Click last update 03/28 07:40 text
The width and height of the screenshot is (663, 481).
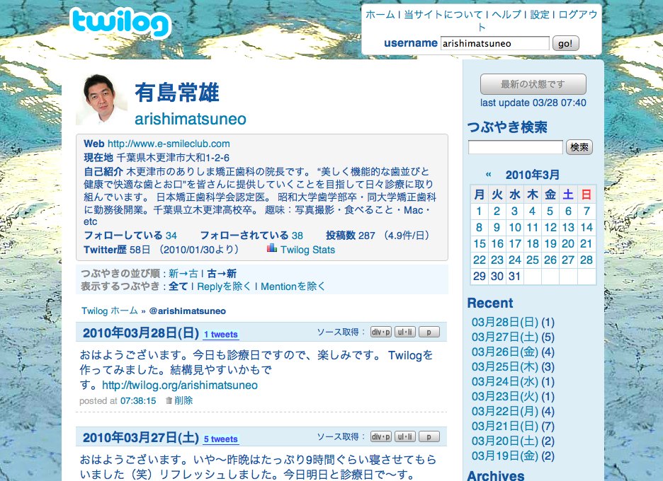coord(533,103)
